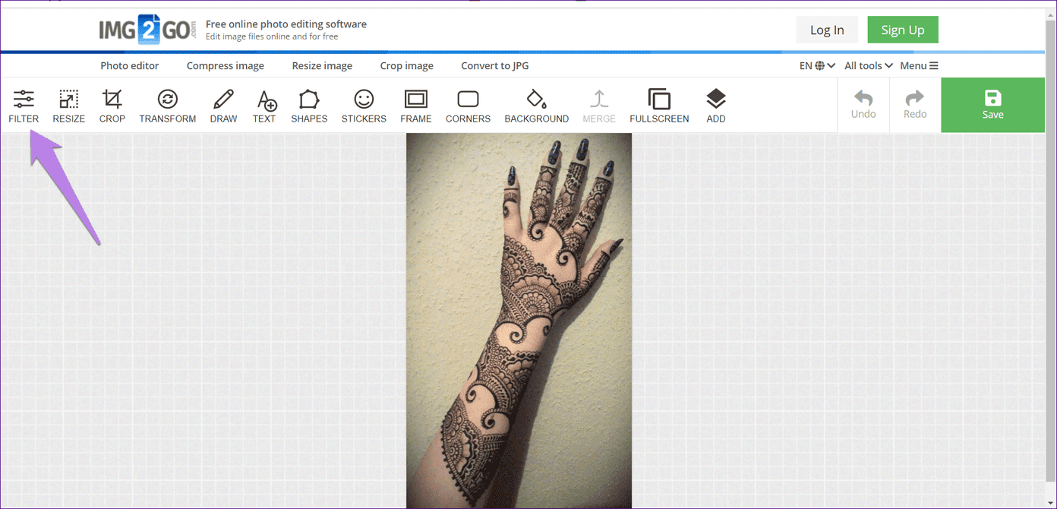Select the Frame tool
The width and height of the screenshot is (1057, 509).
tap(416, 106)
